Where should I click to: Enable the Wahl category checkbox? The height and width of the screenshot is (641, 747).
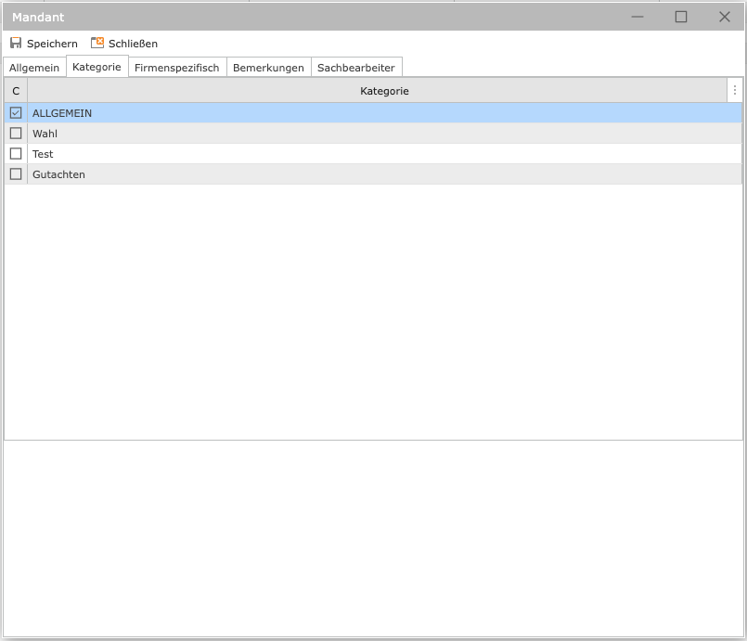[x=16, y=134]
